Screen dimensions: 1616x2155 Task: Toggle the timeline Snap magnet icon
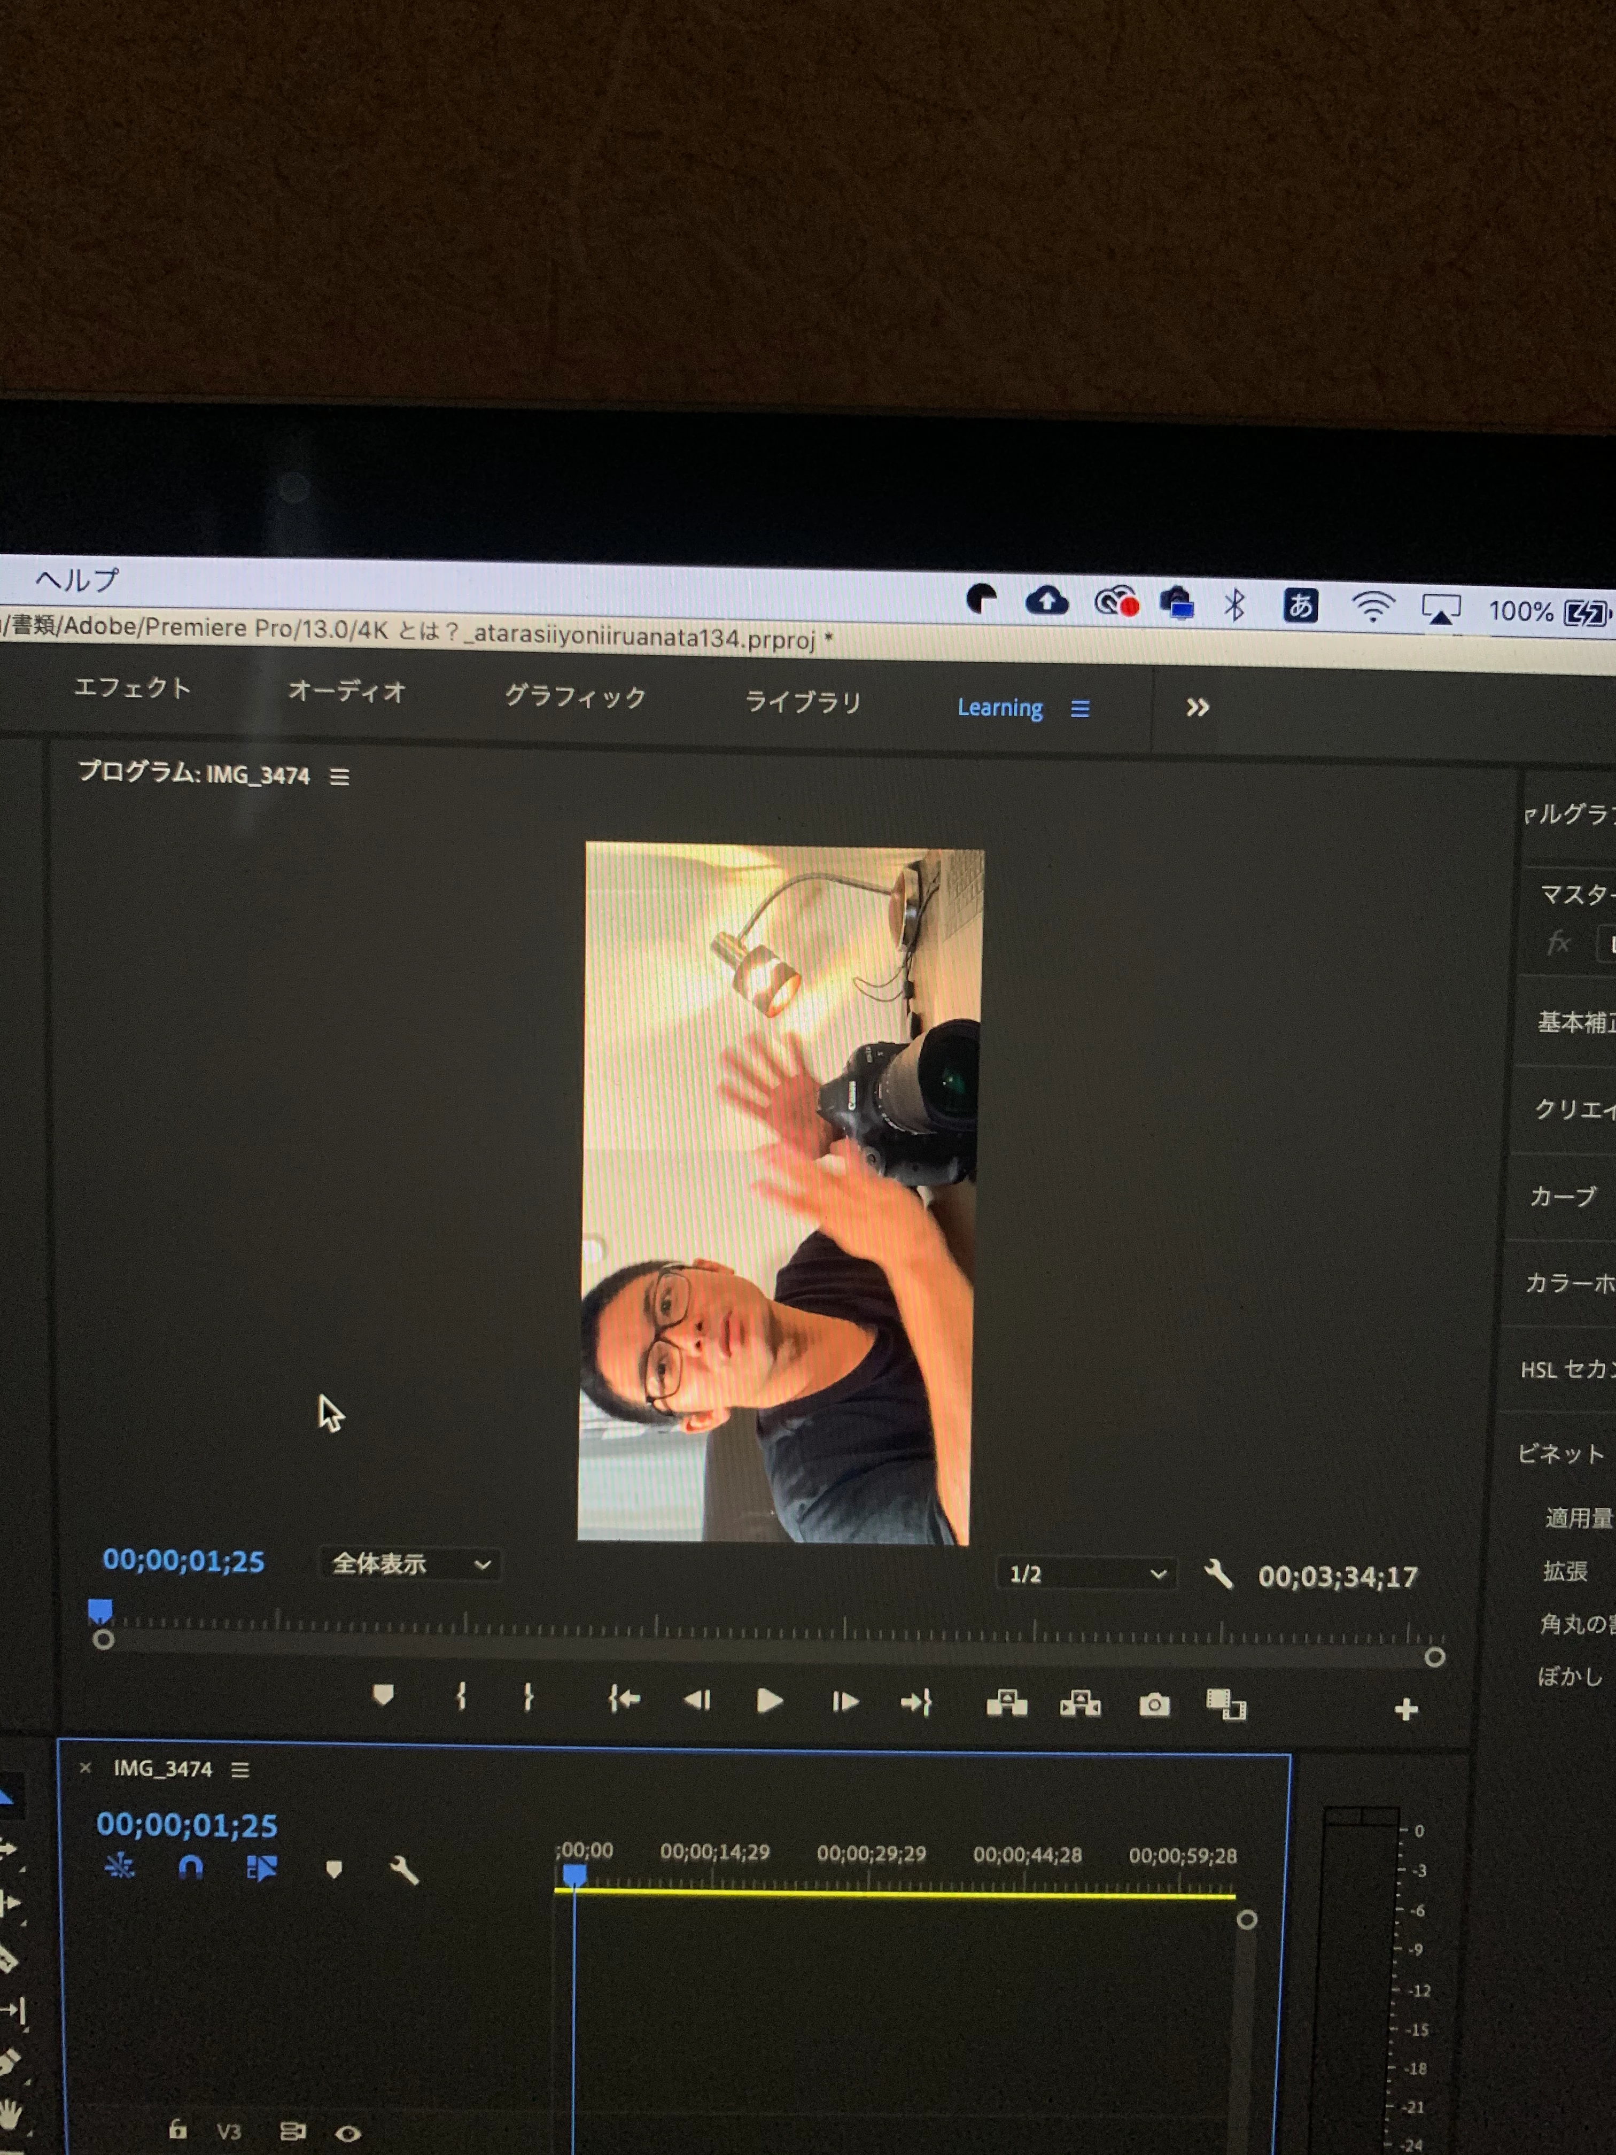191,1866
